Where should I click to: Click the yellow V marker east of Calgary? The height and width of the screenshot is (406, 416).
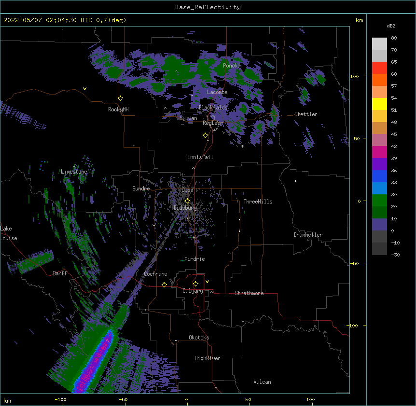[207, 282]
